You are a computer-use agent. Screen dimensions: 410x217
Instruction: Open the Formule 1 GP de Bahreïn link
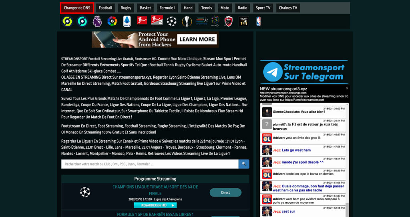pyautogui.click(x=155, y=214)
